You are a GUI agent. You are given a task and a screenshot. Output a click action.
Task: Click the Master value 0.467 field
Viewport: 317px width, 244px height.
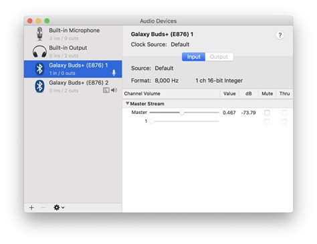click(x=229, y=113)
